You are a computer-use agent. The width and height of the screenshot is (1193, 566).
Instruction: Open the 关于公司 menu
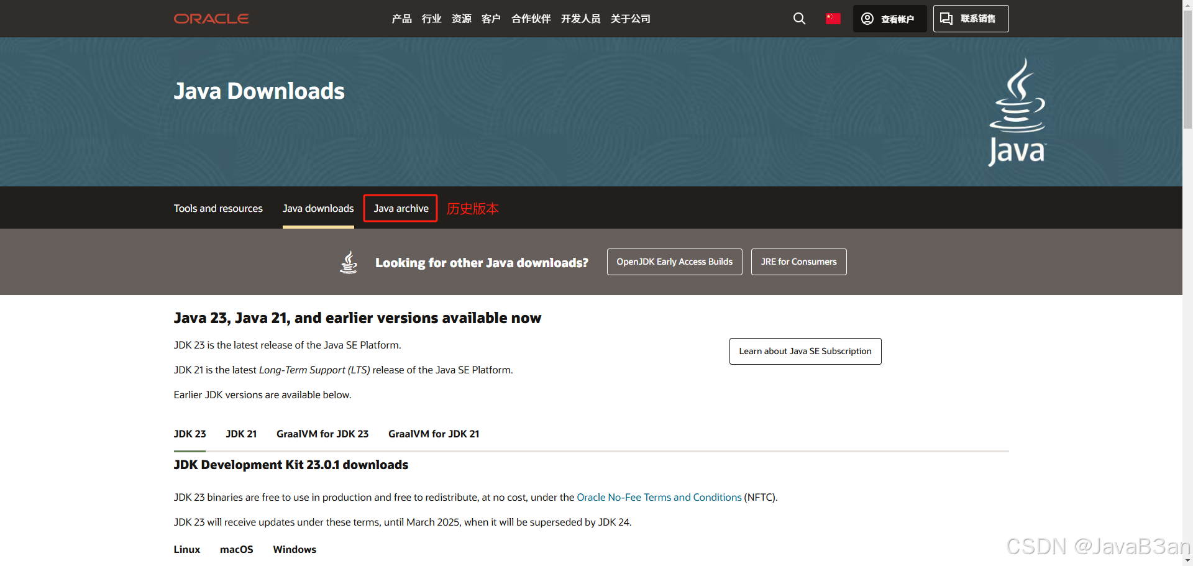click(630, 19)
